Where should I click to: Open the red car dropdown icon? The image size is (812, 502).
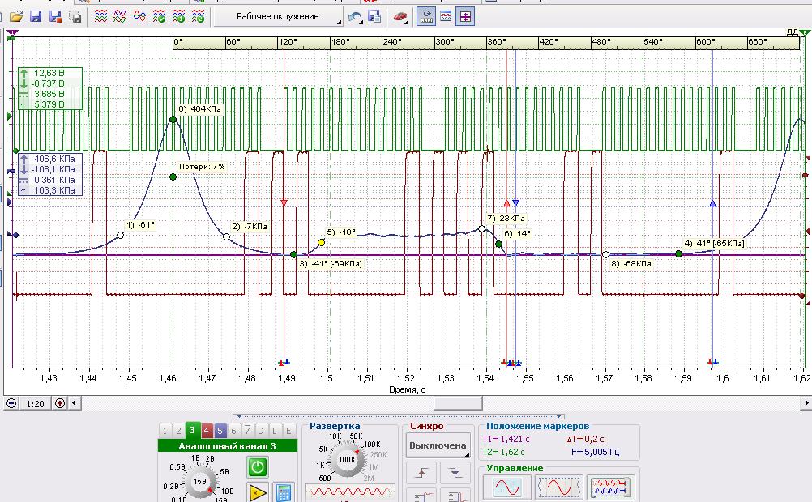400,16
